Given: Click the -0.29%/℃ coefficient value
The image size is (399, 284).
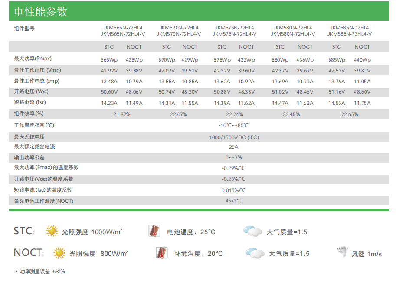Looking at the screenshot, I should (x=234, y=169).
